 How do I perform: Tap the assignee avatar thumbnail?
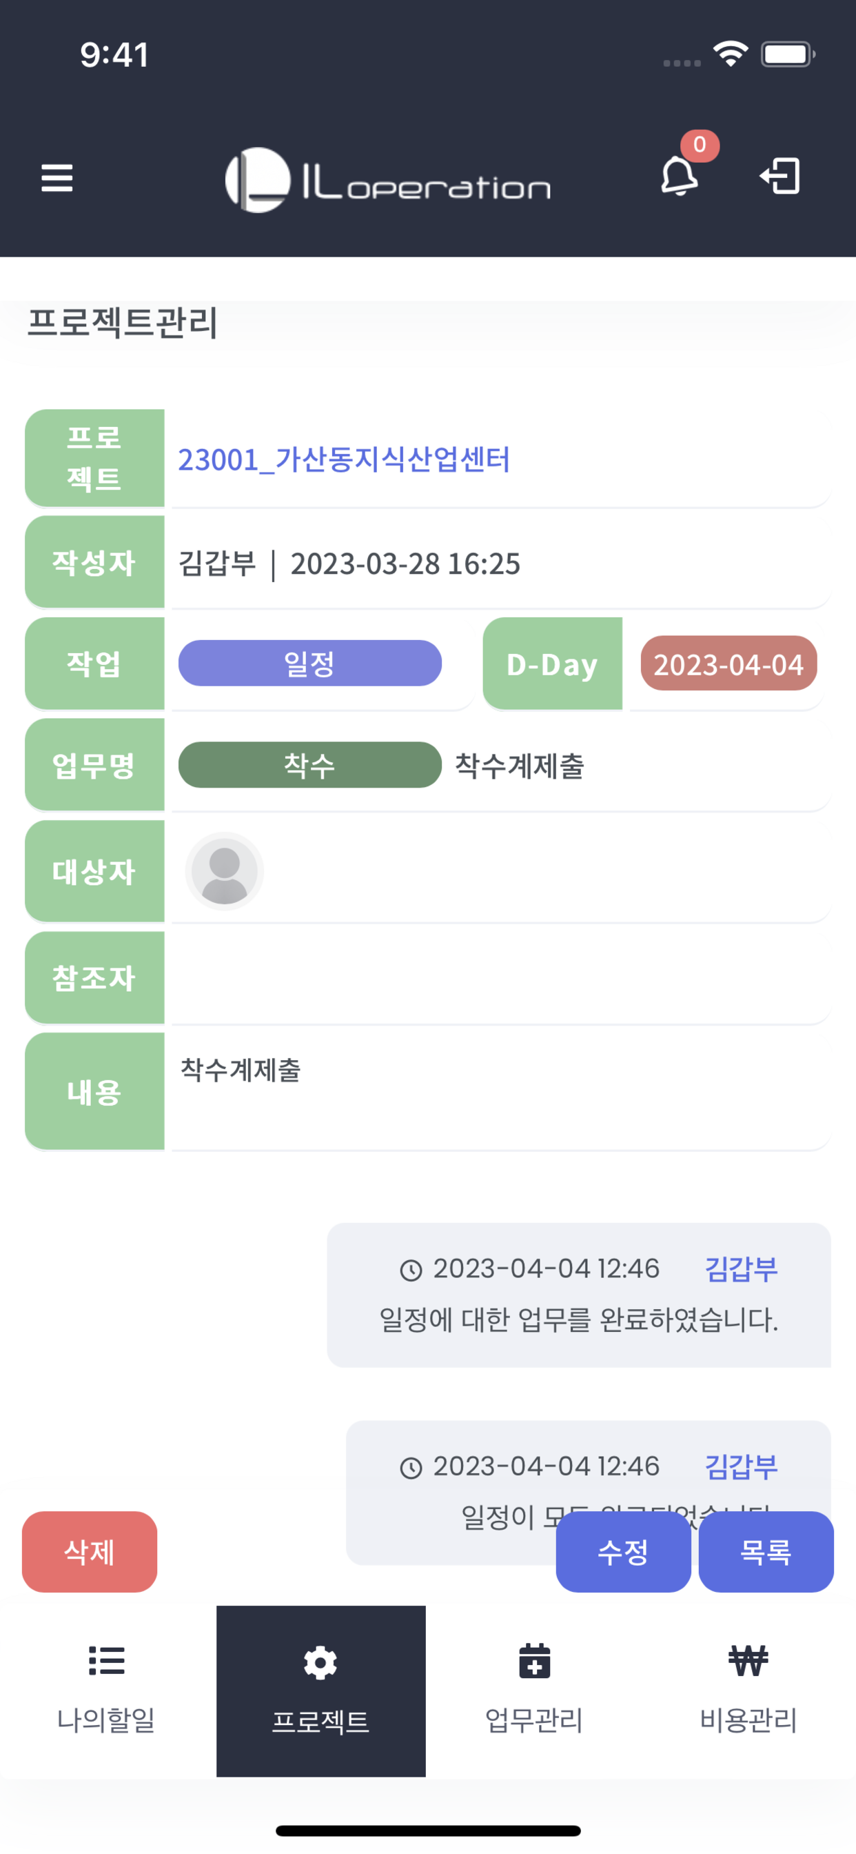tap(225, 872)
